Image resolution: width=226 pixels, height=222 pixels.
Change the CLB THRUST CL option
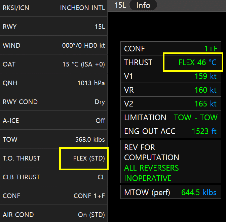54,177
